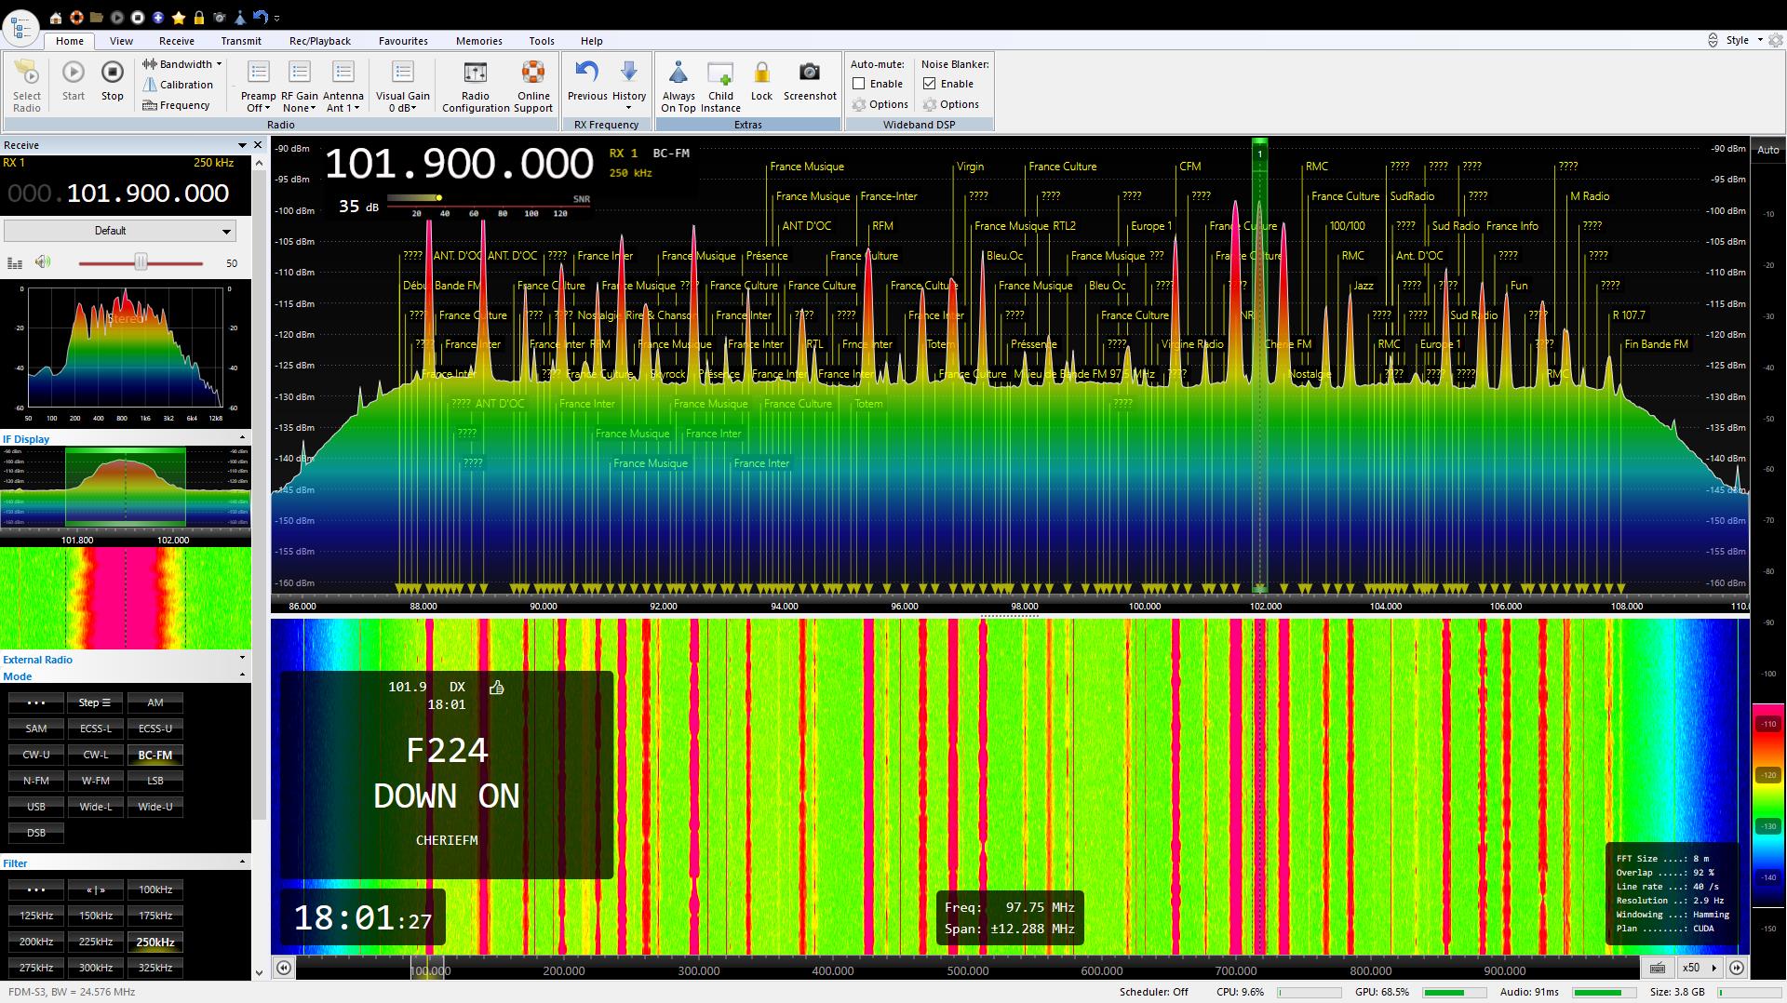
Task: Click the Lock padlock icon
Action: (x=761, y=74)
